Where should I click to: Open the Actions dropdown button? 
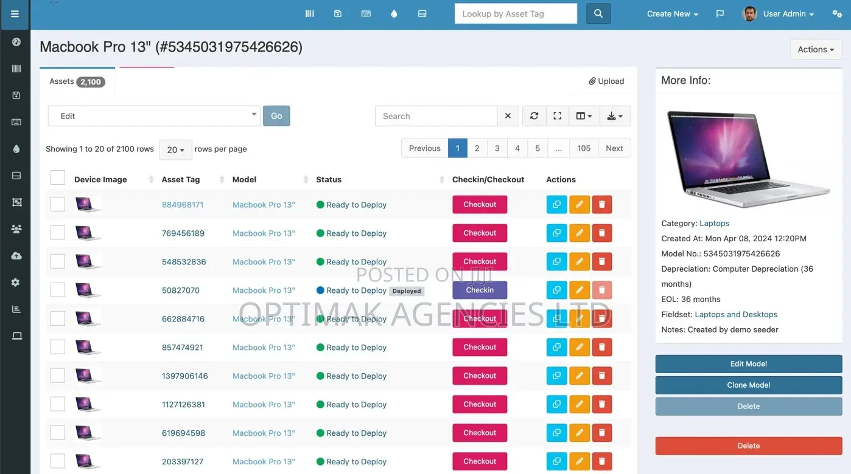(816, 50)
